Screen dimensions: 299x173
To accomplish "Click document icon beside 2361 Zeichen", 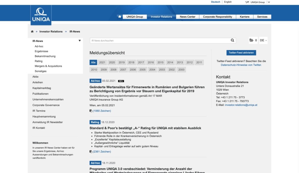I will tap(91, 152).
